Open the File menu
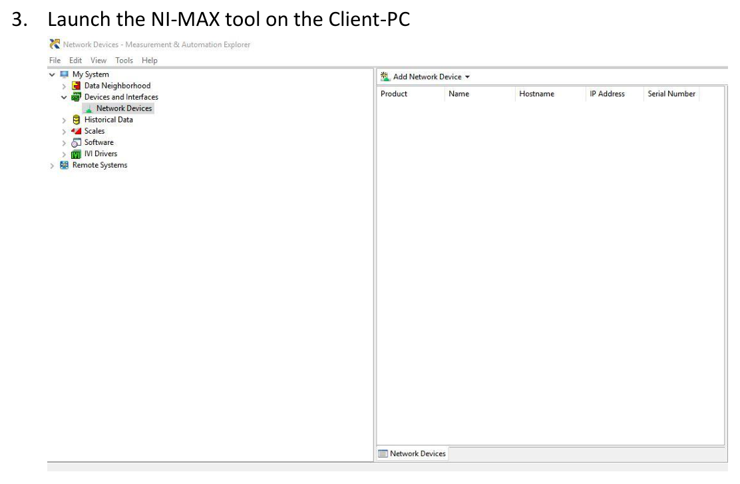 [55, 60]
